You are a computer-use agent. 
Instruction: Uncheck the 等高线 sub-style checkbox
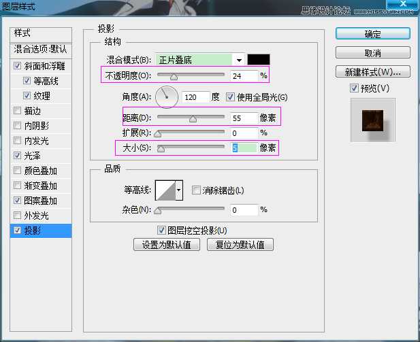[x=27, y=81]
